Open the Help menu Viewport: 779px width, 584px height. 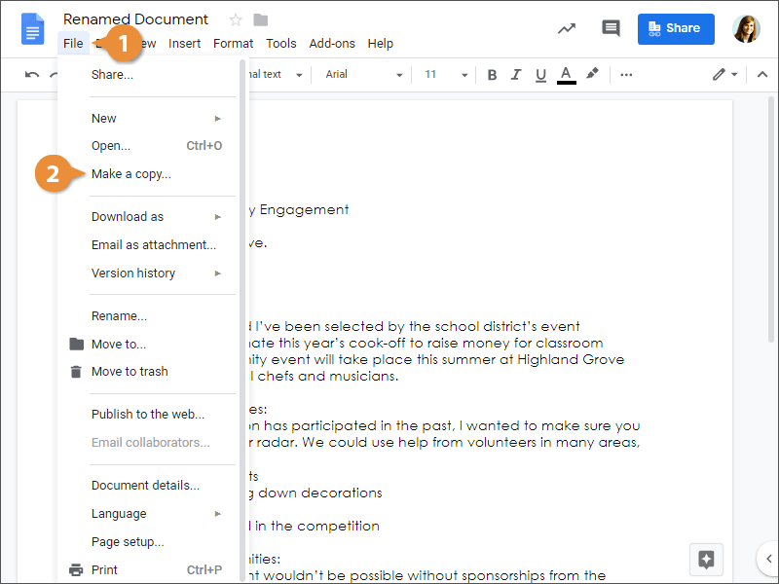380,44
